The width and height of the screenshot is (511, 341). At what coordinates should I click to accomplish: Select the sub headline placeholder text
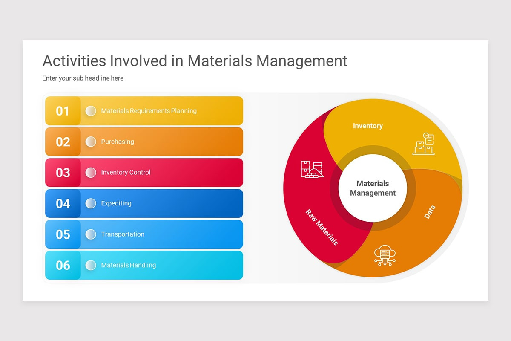pos(83,78)
